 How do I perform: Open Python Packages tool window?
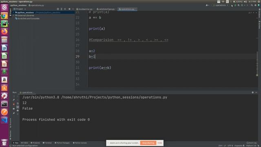62,143
